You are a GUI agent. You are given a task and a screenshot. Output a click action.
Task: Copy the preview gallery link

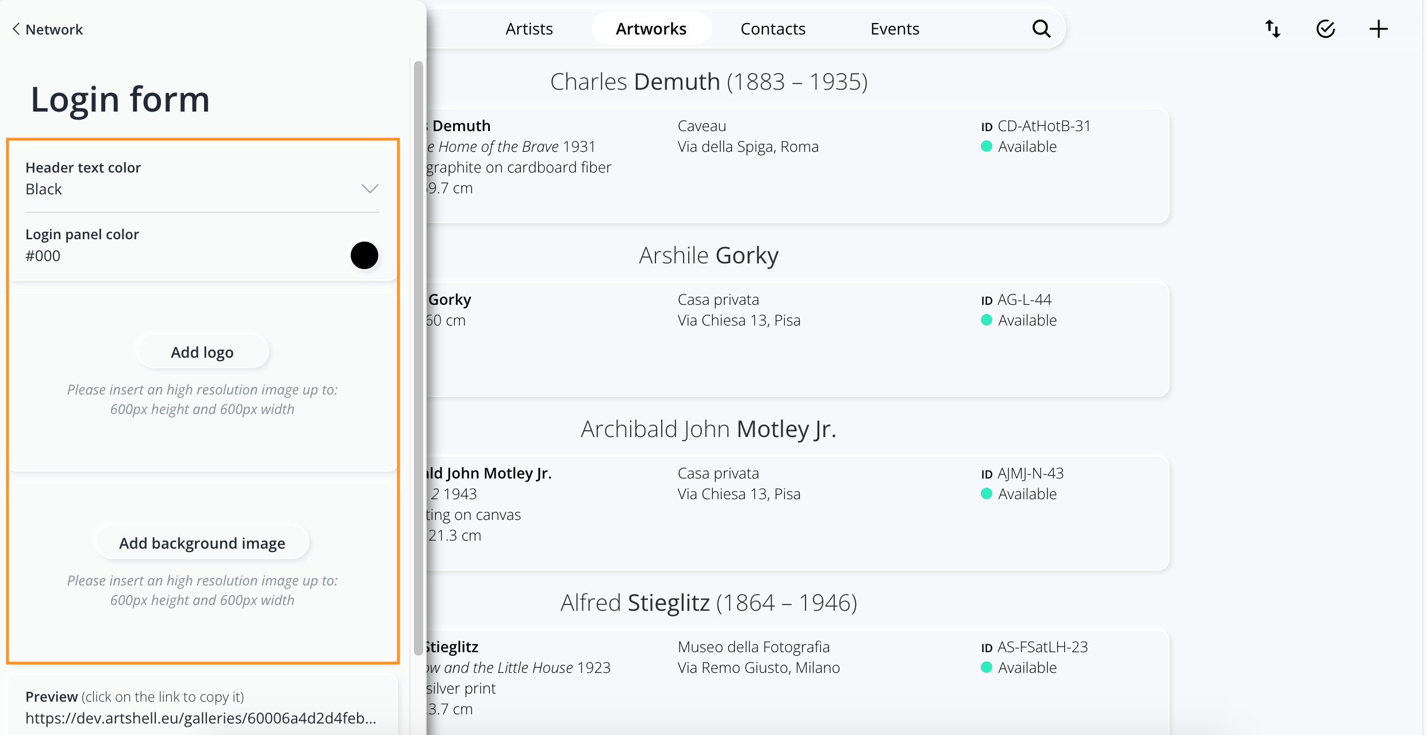[x=201, y=718]
